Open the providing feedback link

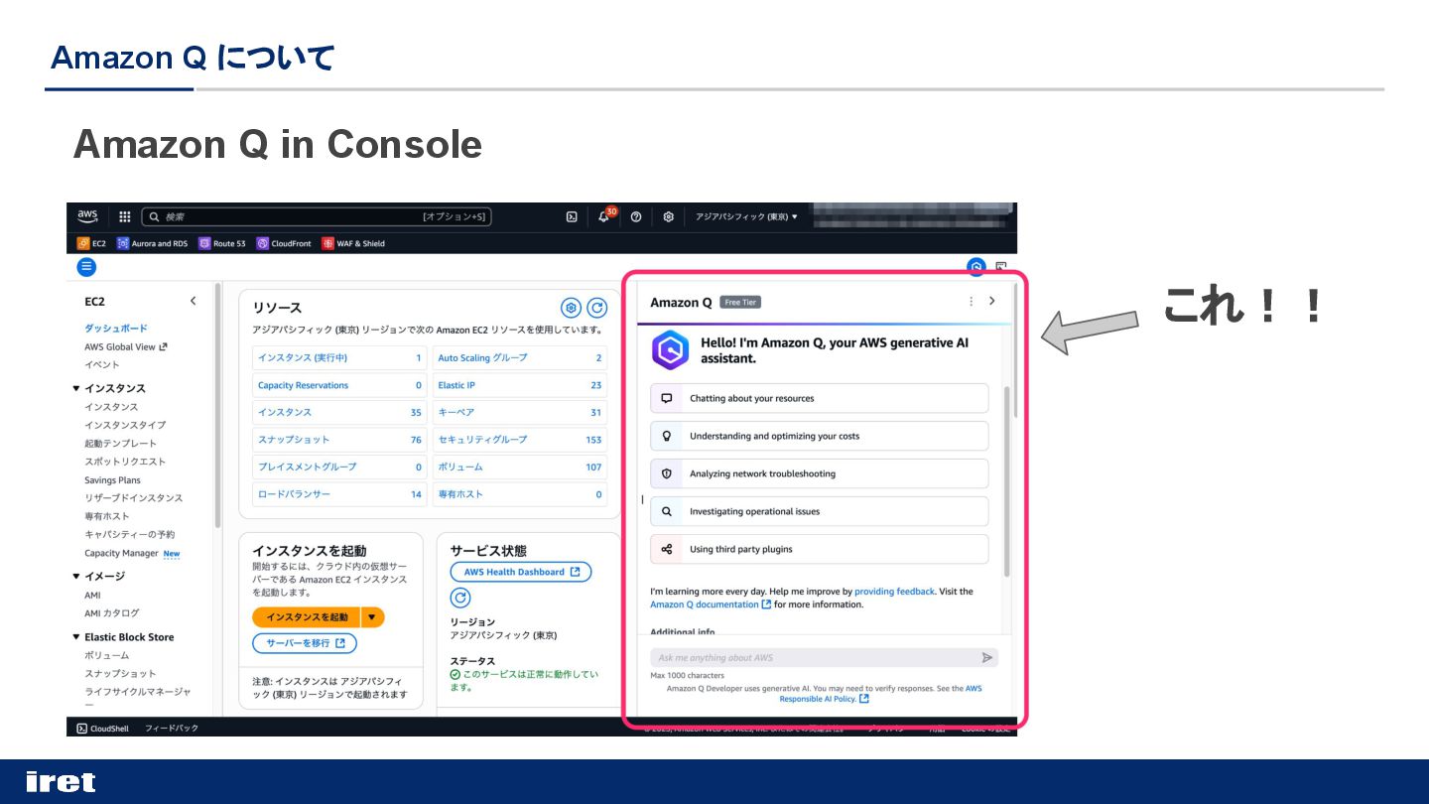[894, 592]
